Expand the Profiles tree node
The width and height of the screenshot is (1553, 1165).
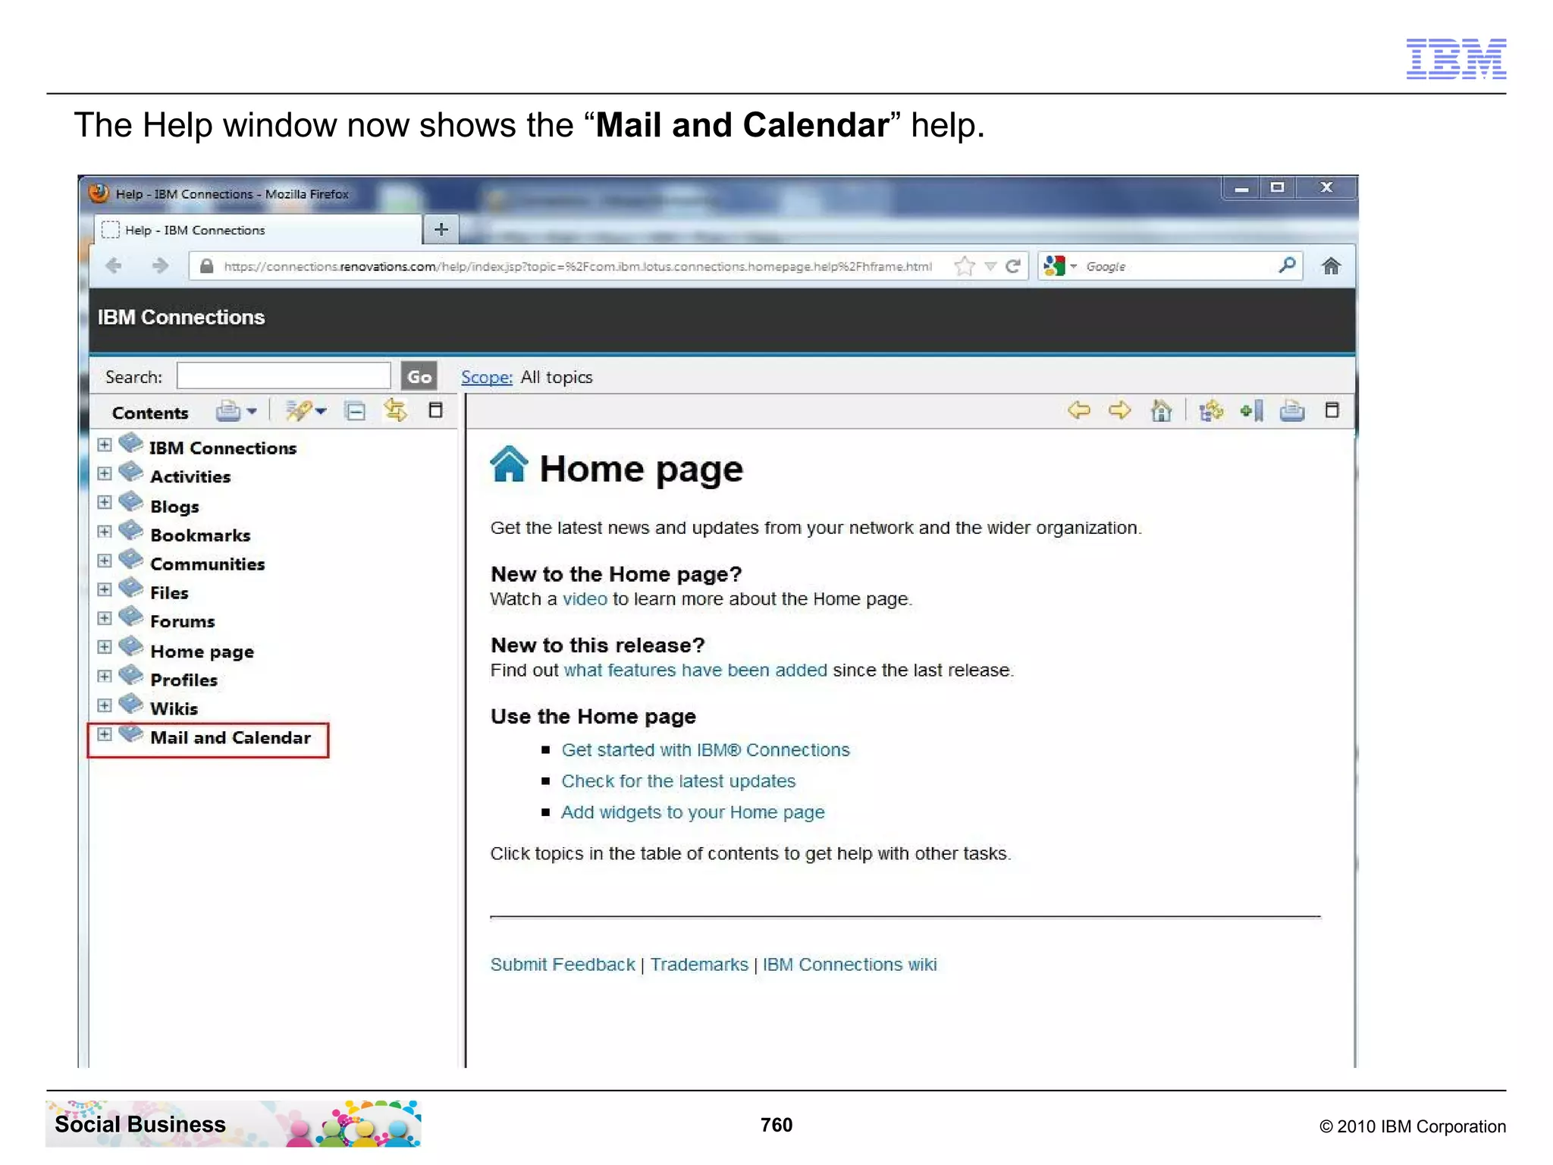[x=105, y=677]
